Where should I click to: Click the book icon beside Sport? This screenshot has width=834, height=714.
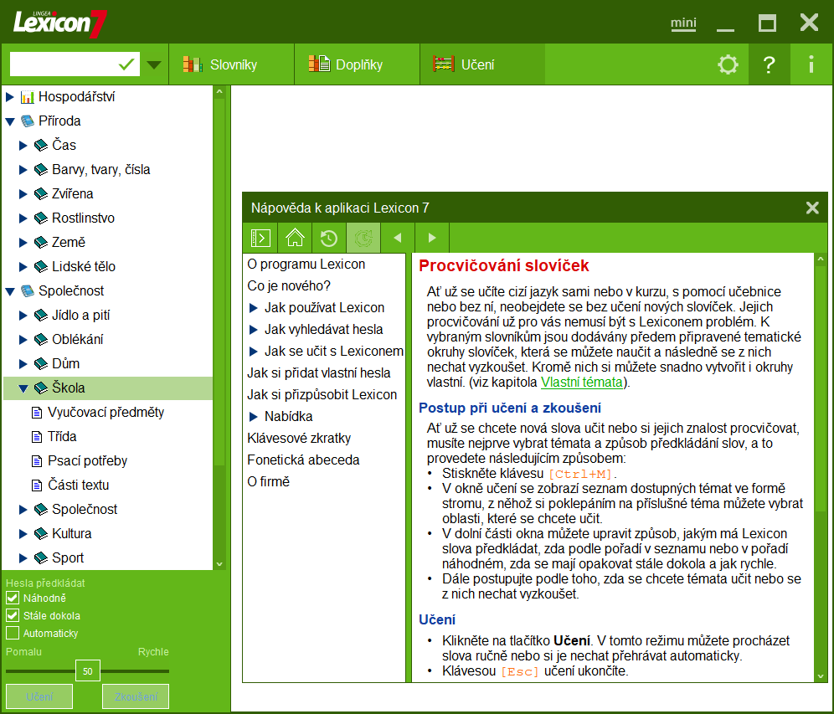pyautogui.click(x=41, y=557)
